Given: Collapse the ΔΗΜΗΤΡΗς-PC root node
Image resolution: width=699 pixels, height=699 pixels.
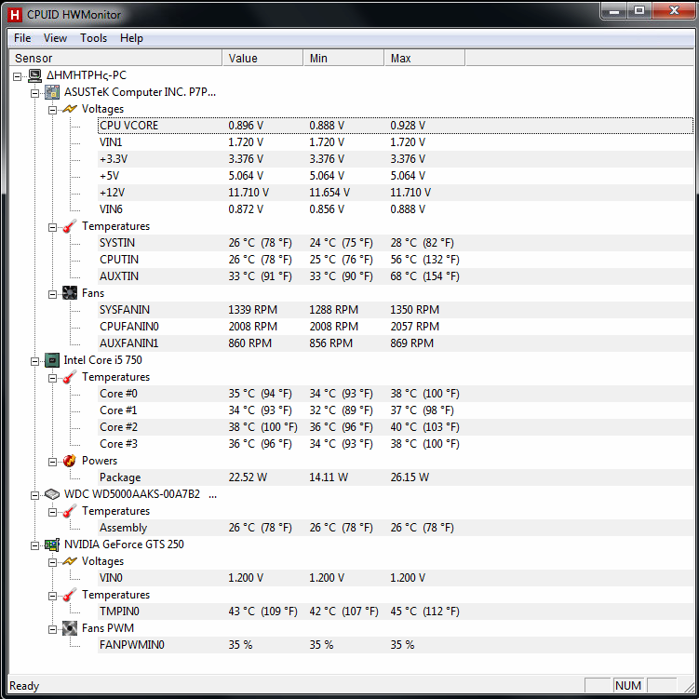Looking at the screenshot, I should 17,76.
